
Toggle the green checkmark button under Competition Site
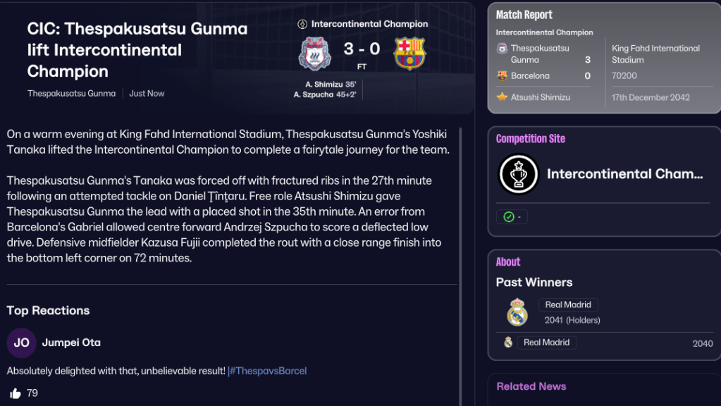pos(510,217)
